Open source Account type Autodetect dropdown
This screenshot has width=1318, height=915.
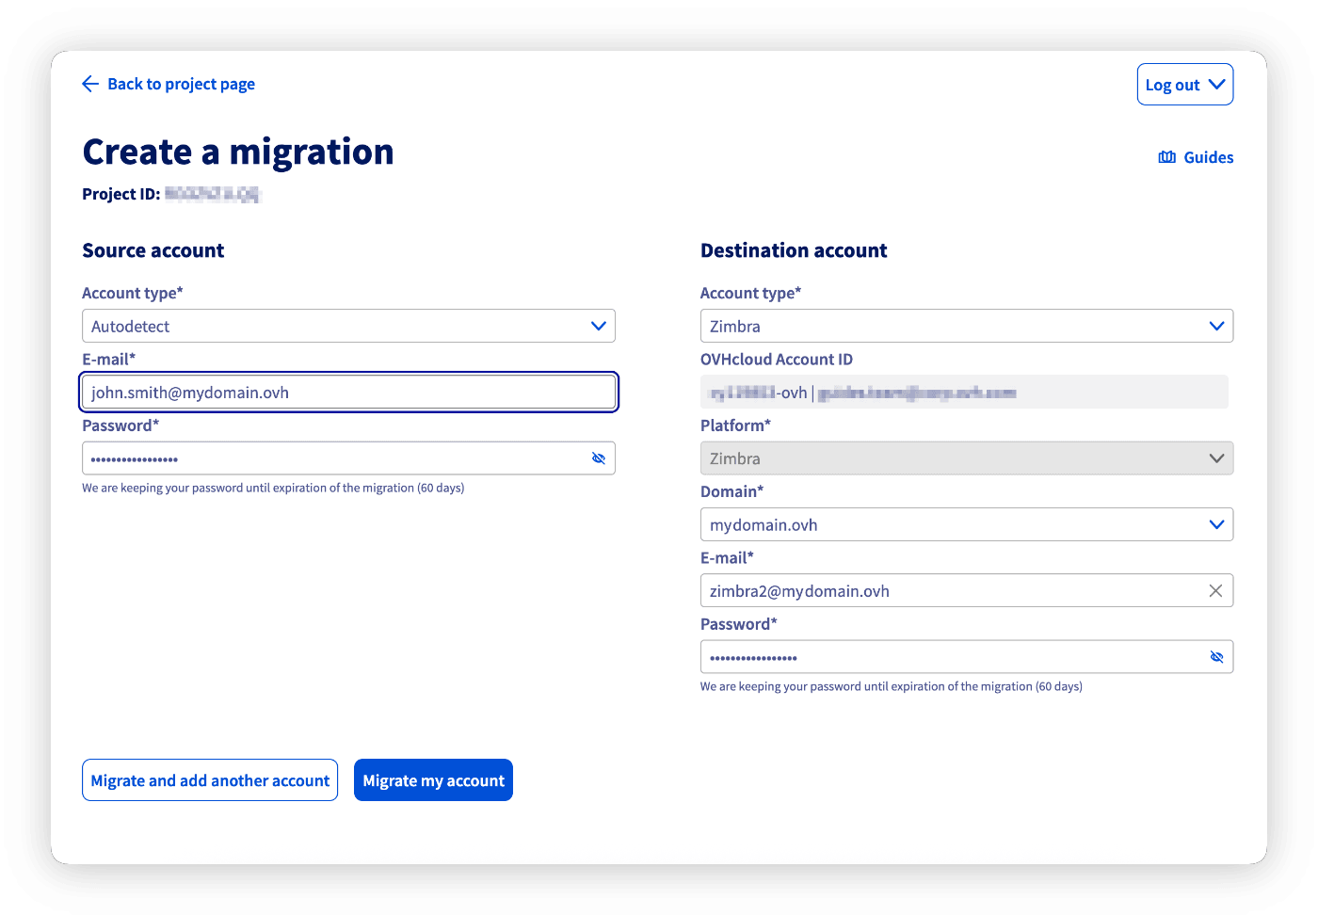[x=348, y=326]
